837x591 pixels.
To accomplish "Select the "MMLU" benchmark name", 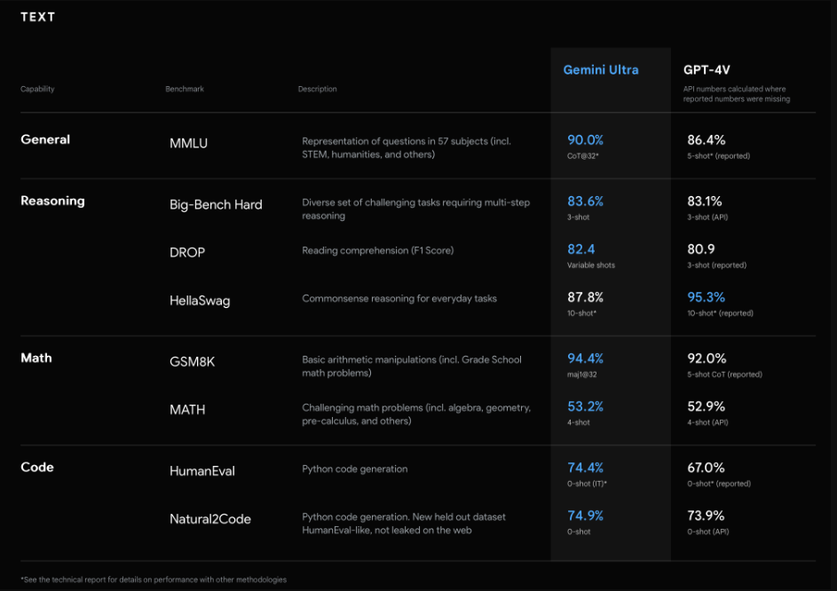I will click(x=188, y=144).
